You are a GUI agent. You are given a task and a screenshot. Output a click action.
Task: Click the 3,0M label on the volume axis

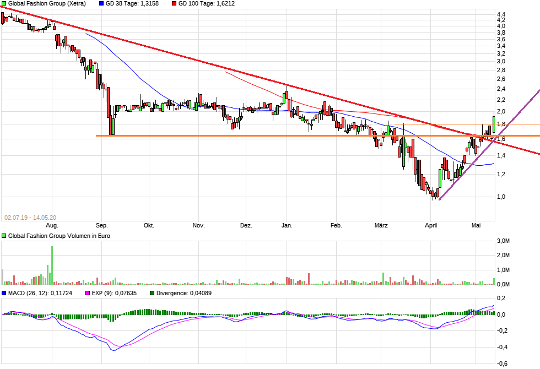tap(503, 241)
